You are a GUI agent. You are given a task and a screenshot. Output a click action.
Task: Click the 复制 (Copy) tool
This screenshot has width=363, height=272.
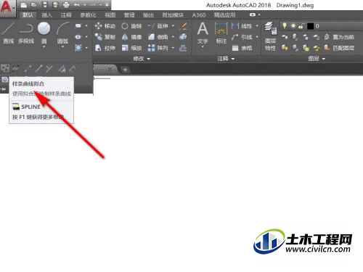coord(105,37)
